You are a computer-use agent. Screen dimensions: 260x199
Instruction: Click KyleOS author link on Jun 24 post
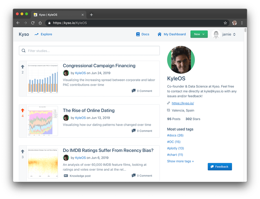(80, 73)
